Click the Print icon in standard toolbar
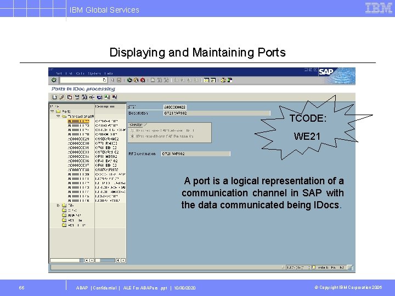 pos(153,80)
